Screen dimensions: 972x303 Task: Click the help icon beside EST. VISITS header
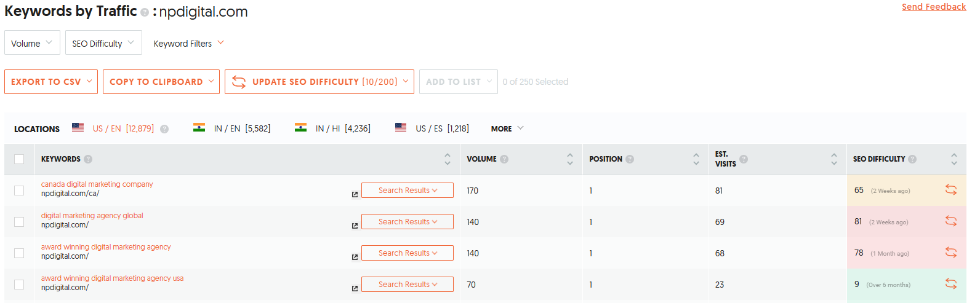(x=744, y=159)
